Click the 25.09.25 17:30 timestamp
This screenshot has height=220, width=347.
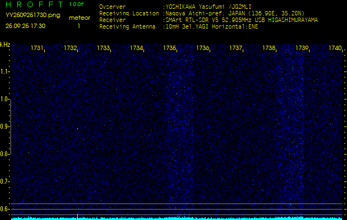(25, 26)
